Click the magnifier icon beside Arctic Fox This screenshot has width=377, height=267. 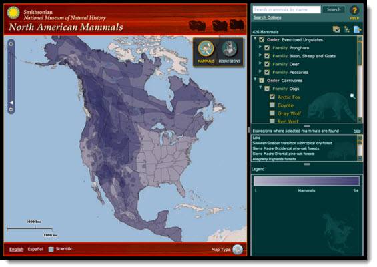click(352, 97)
